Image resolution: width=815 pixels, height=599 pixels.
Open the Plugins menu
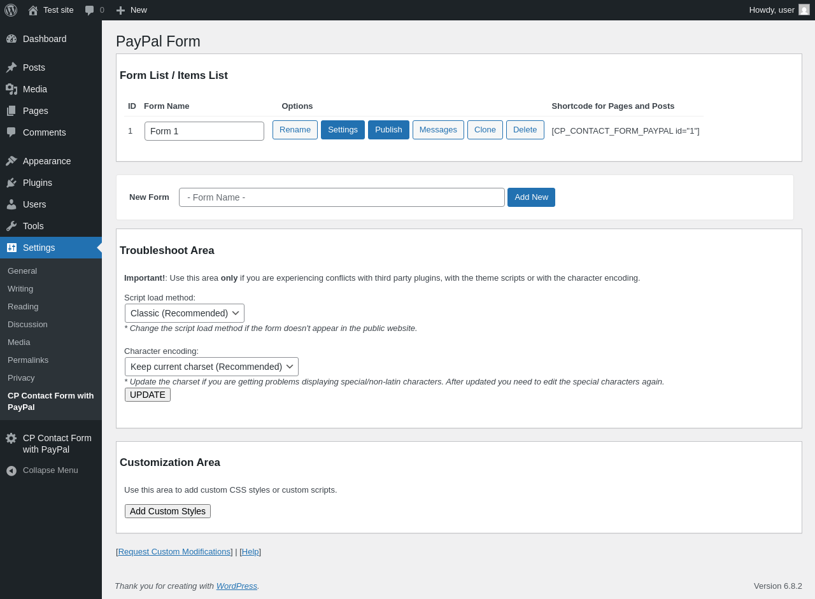pyautogui.click(x=51, y=183)
